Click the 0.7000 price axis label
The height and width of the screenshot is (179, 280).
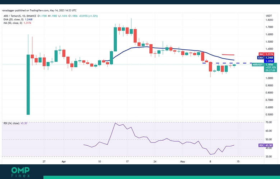point(269,100)
